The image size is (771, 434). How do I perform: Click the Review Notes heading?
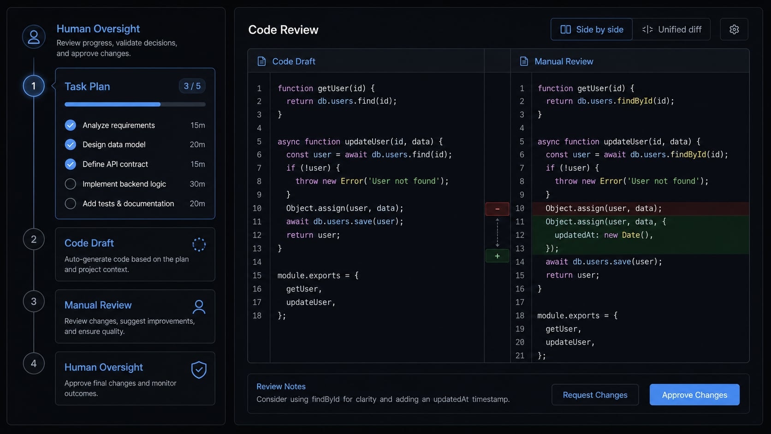coord(281,386)
